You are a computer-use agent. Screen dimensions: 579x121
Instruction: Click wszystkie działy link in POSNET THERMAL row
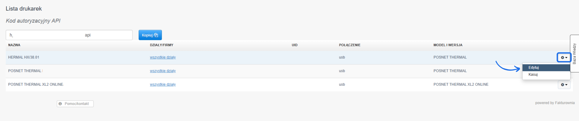163,71
